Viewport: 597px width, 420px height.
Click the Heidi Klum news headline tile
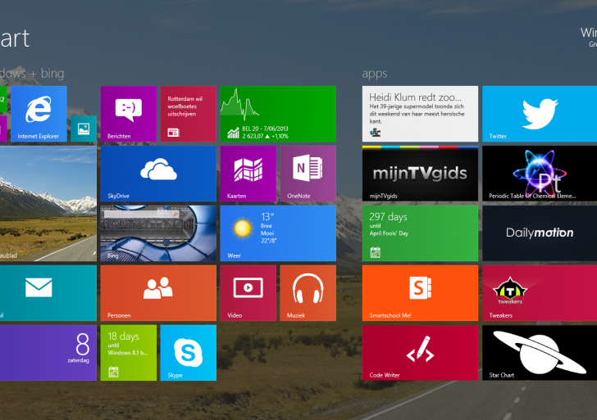point(420,114)
